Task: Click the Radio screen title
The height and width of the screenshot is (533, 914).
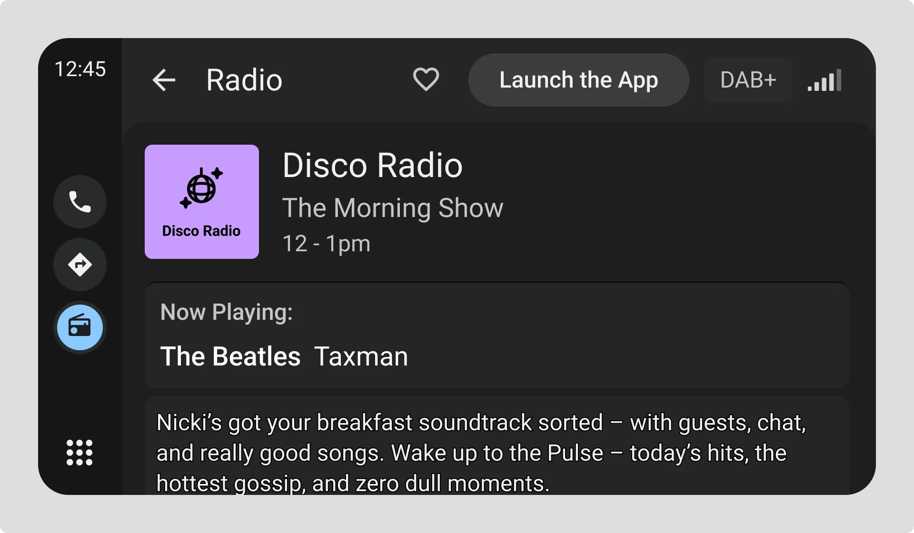Action: 244,80
